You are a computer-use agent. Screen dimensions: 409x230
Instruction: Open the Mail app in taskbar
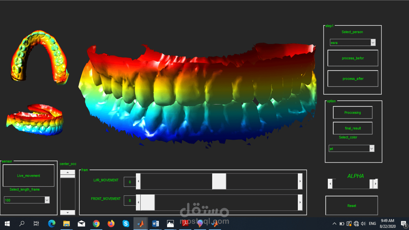[81, 223]
